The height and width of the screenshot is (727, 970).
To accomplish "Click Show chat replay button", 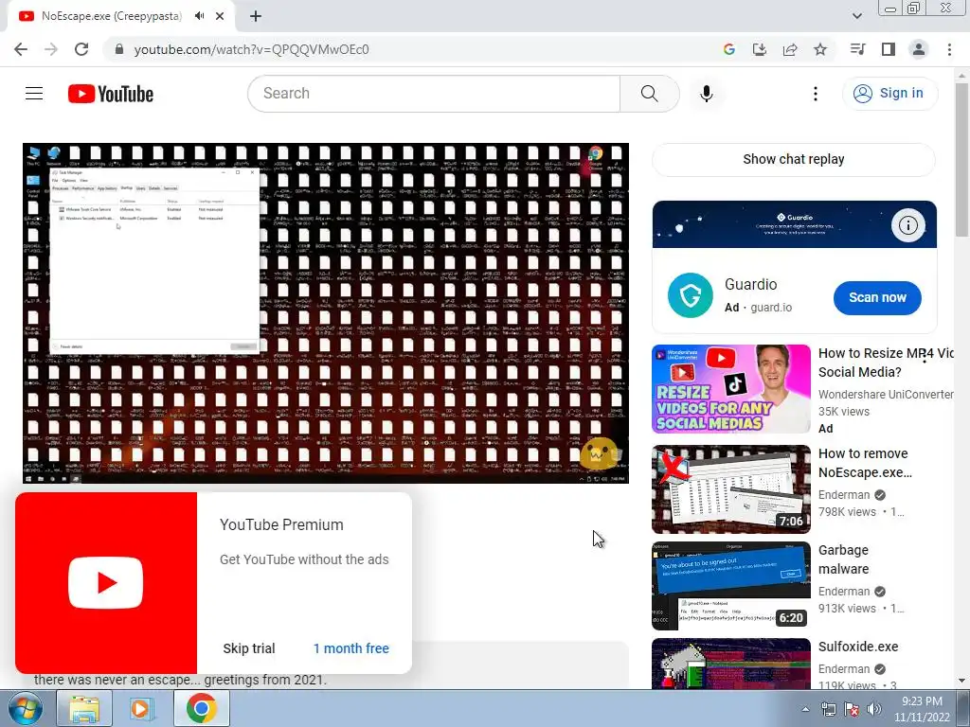I will pos(794,159).
